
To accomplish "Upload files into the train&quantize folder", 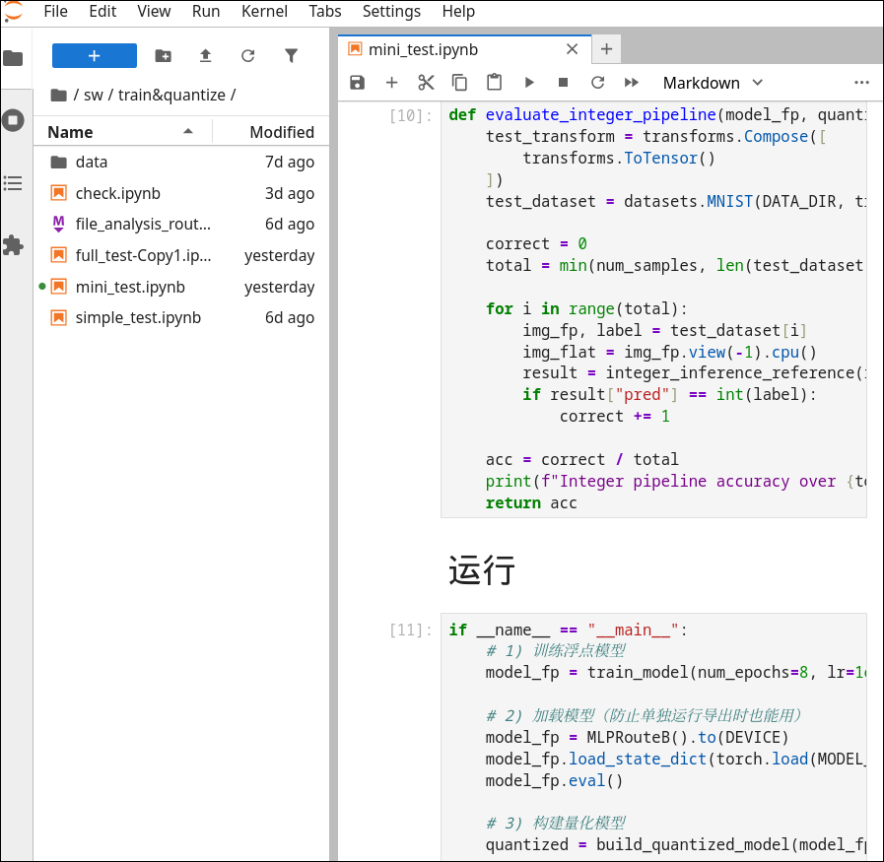I will tap(206, 57).
